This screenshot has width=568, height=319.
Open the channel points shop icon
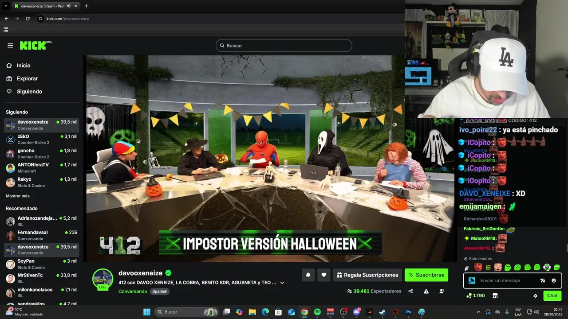tap(495, 296)
